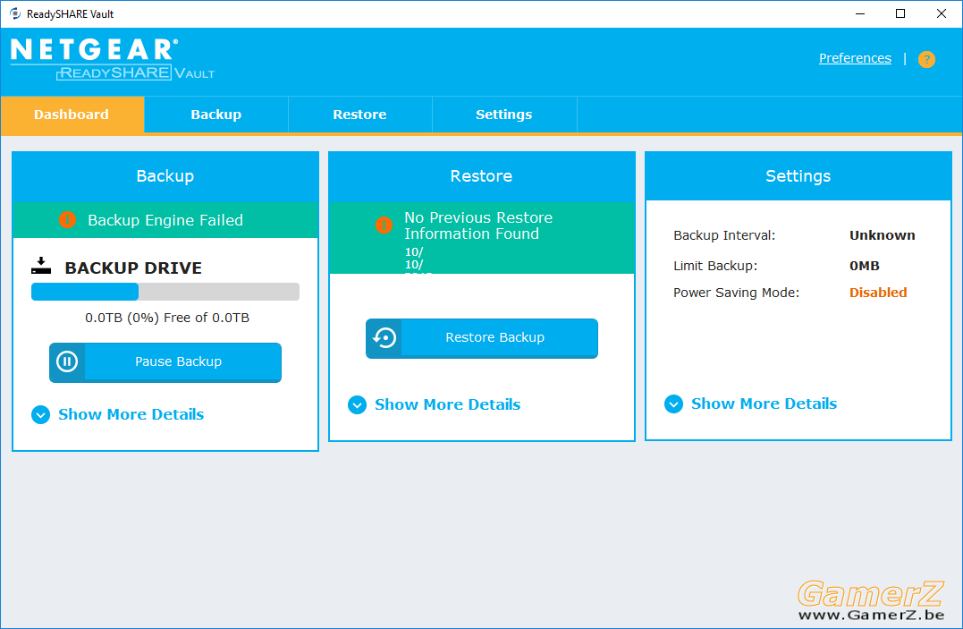Expand Show More Details chevron in Settings panel
The width and height of the screenshot is (963, 629).
pyautogui.click(x=673, y=404)
